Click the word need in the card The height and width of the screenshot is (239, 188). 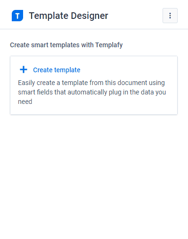[x=25, y=102]
